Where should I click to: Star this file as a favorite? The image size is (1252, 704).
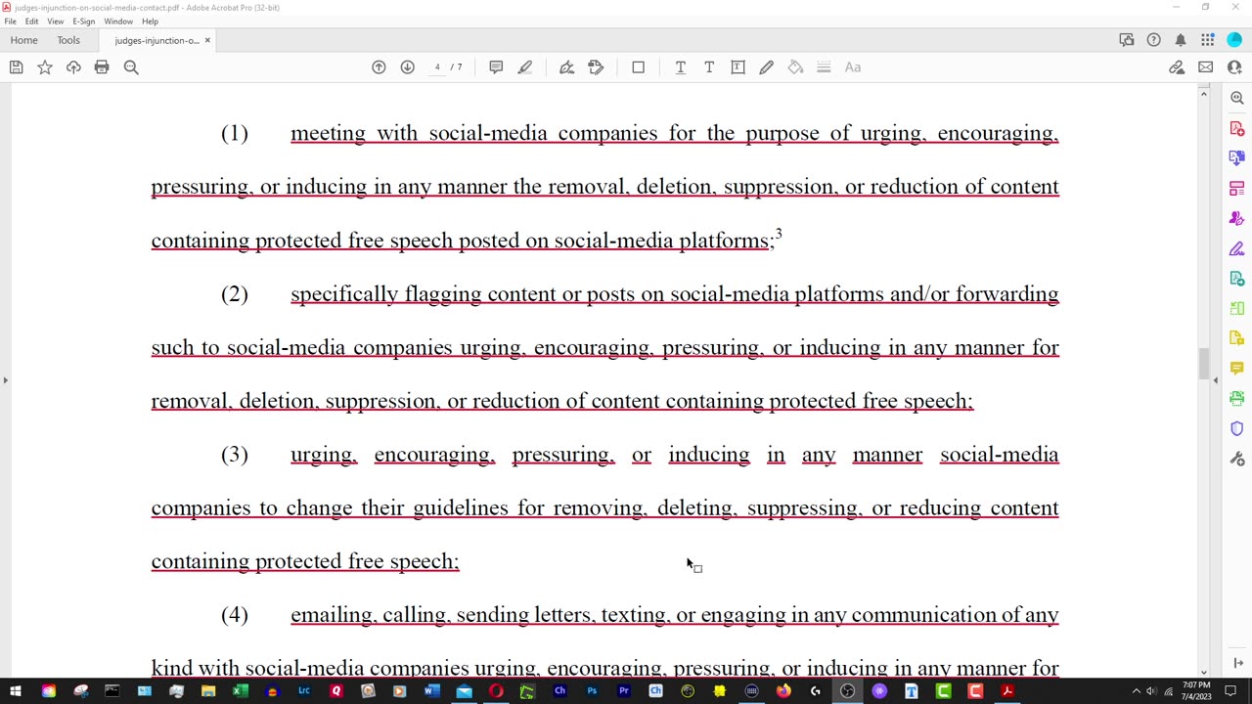[x=45, y=67]
